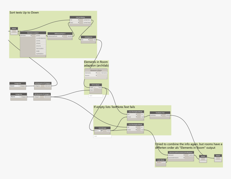The image size is (231, 179).
Task: Select the Watch node title bar top left
Action: (13, 28)
